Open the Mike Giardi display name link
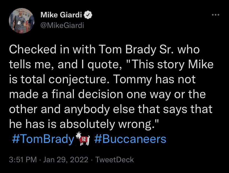This screenshot has height=173, width=229. (x=61, y=15)
